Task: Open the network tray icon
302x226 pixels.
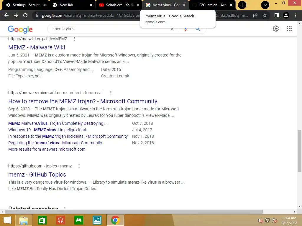Action: 267,221
